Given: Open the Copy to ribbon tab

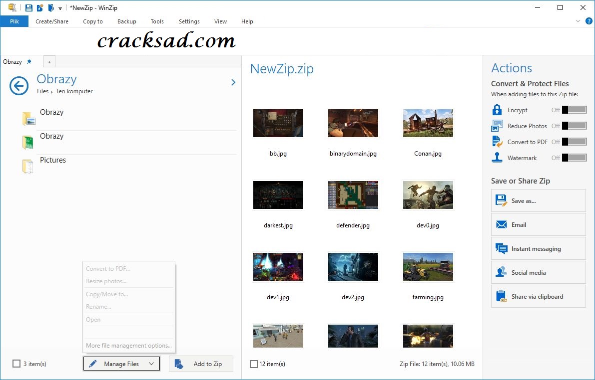Looking at the screenshot, I should click(93, 21).
